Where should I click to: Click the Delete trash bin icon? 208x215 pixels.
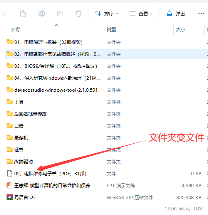(x=79, y=13)
